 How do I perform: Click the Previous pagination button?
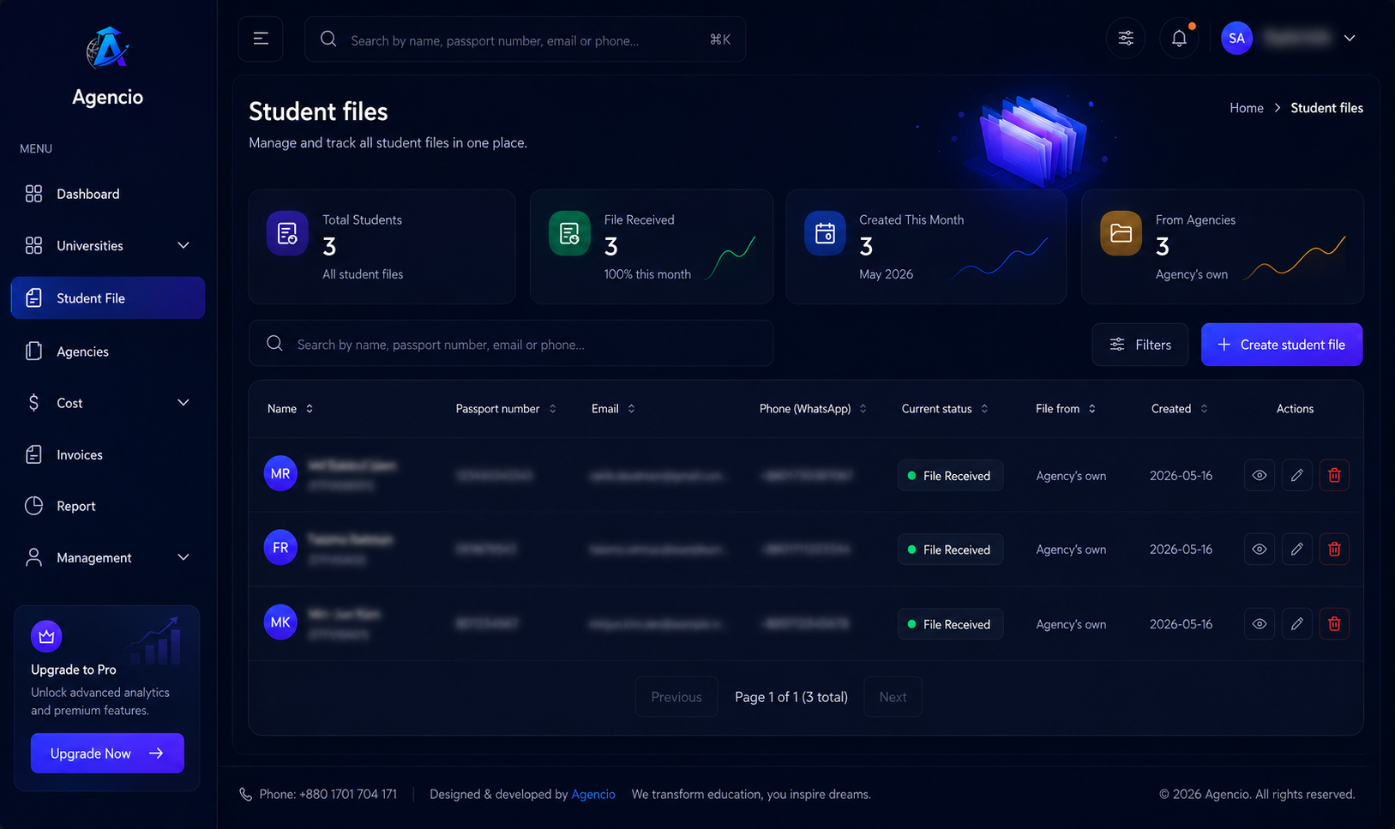[x=676, y=697]
